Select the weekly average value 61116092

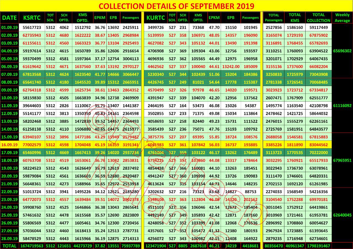pyautogui.click(x=342, y=106)
